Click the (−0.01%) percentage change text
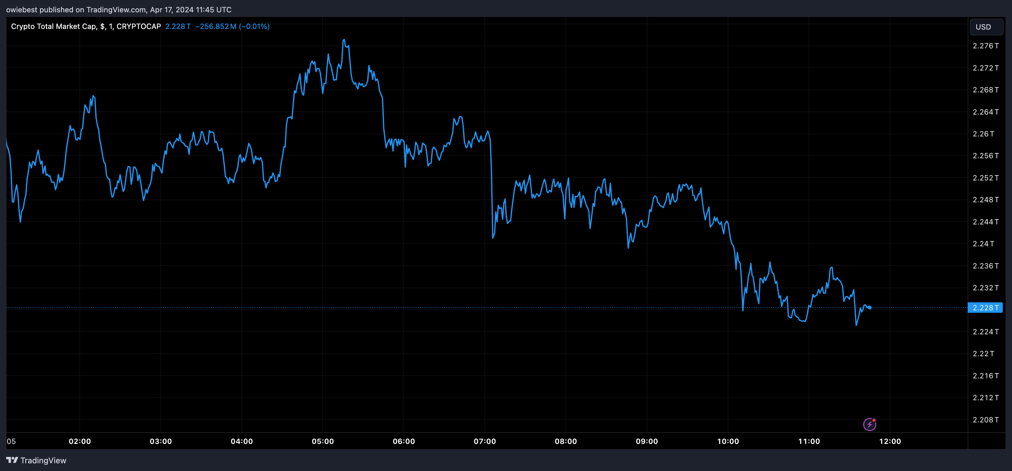1012x471 pixels. 254,26
